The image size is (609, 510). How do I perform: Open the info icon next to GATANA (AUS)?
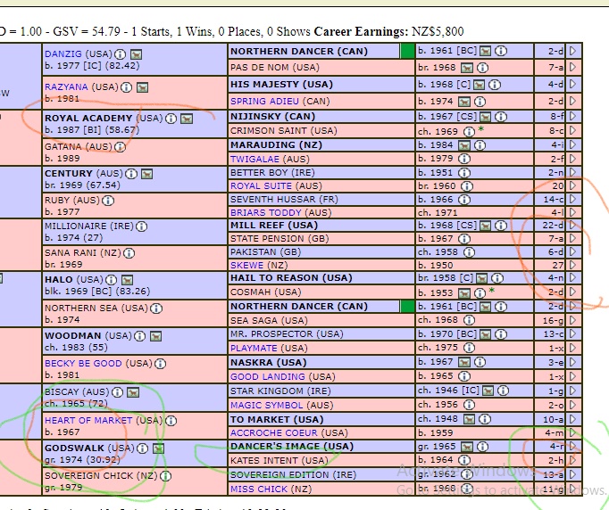click(x=120, y=146)
